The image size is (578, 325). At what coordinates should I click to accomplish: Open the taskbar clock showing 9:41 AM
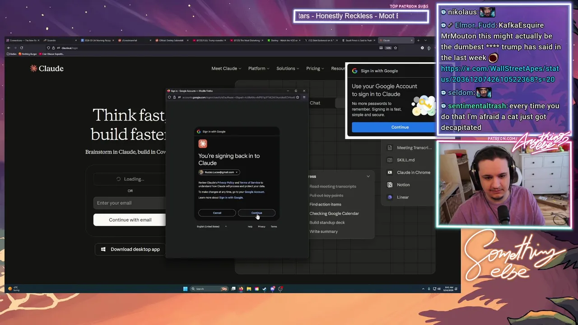click(448, 289)
